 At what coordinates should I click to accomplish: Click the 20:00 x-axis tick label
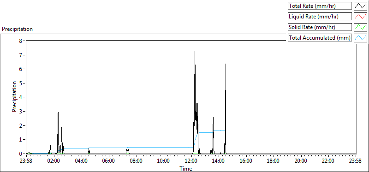pos(301,161)
